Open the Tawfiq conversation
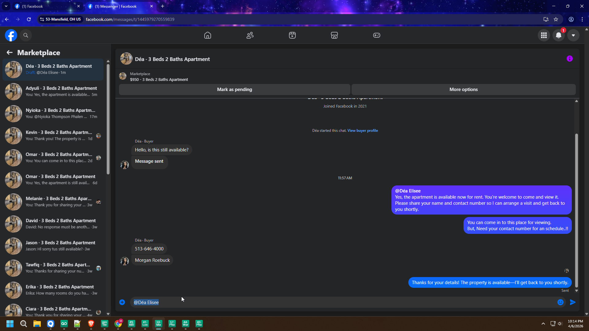The height and width of the screenshot is (331, 589). [x=53, y=268]
